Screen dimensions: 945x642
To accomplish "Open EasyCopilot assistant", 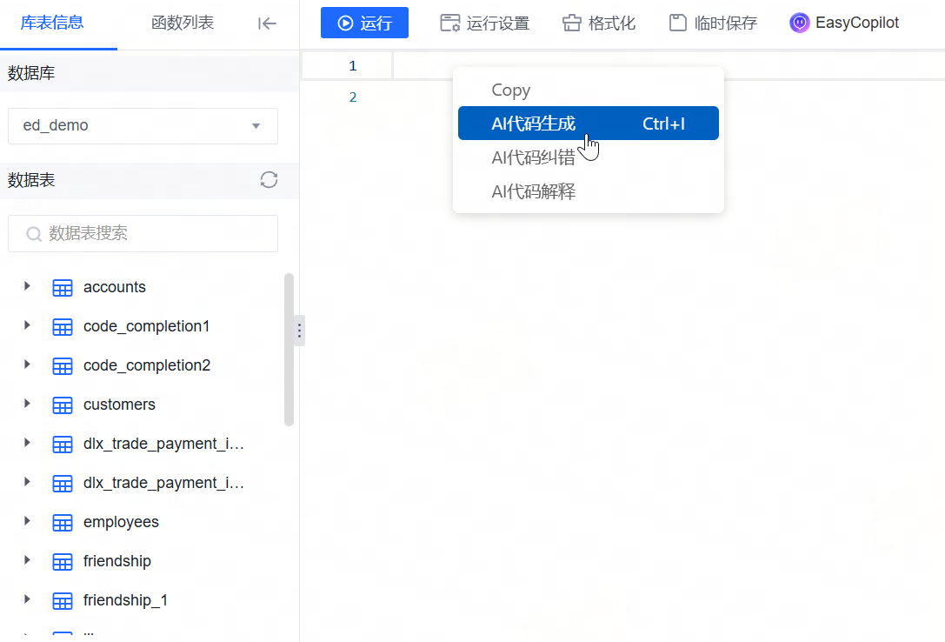I will (844, 23).
